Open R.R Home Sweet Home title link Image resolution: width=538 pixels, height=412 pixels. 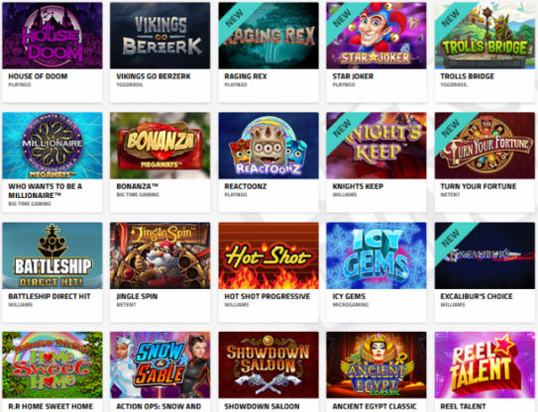[51, 406]
